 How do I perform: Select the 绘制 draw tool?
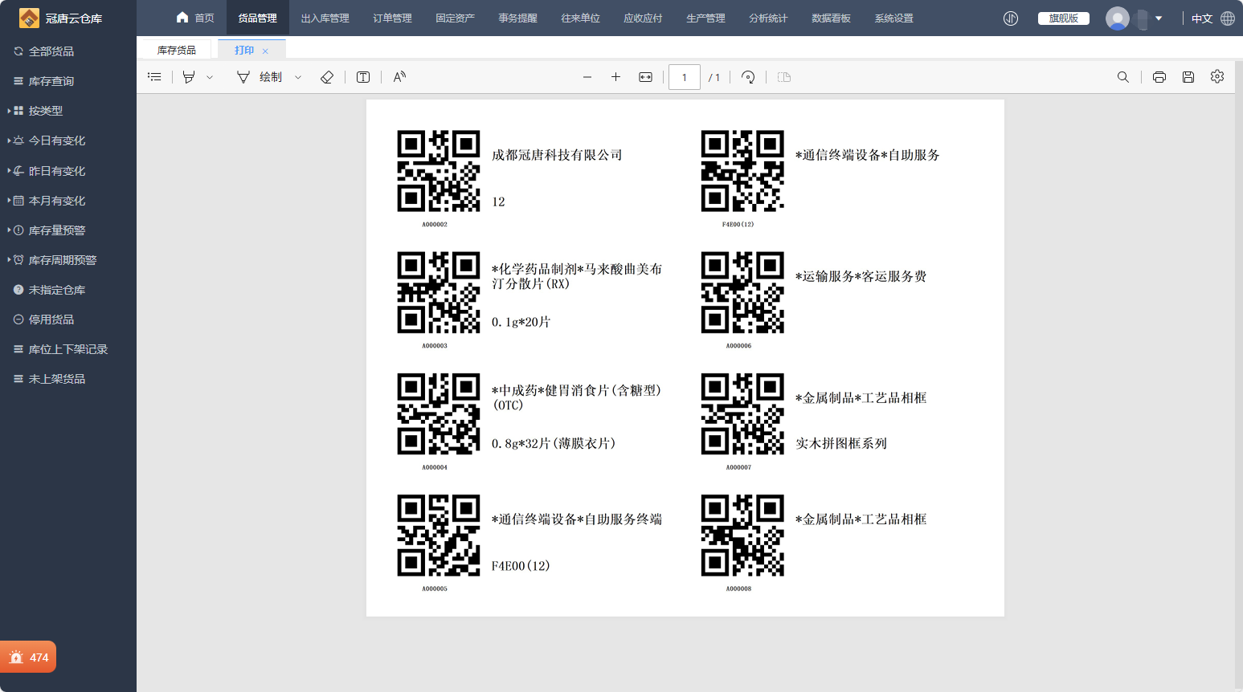[x=260, y=77]
